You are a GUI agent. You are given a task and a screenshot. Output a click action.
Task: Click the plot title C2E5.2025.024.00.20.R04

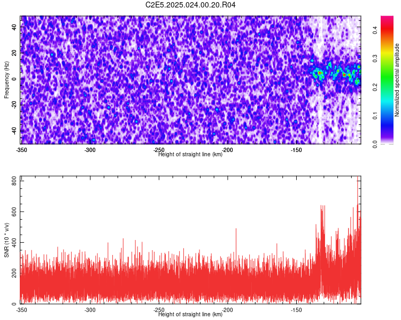pos(190,5)
